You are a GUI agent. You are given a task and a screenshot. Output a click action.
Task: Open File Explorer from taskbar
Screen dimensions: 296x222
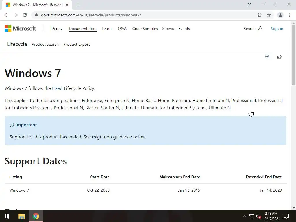[21, 216]
